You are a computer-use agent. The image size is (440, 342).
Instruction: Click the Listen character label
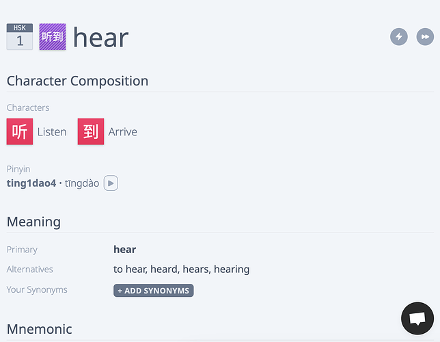tap(52, 132)
